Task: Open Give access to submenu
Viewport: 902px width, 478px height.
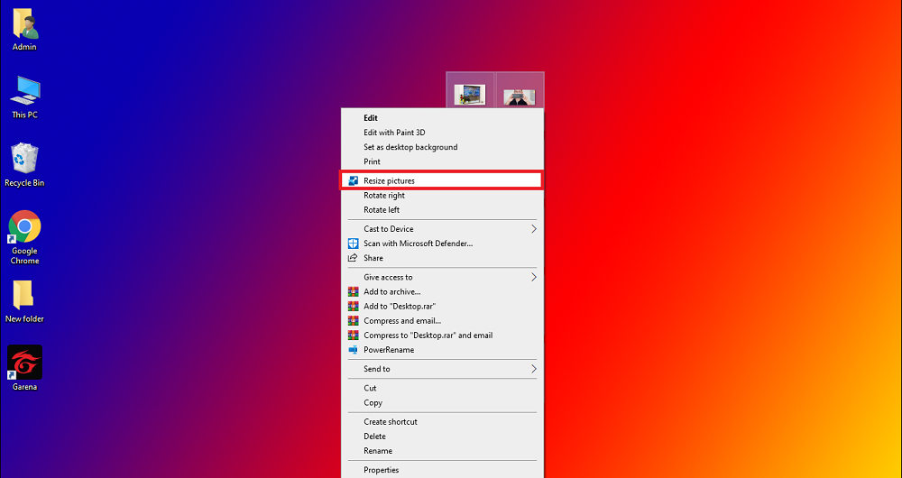Action: click(442, 277)
